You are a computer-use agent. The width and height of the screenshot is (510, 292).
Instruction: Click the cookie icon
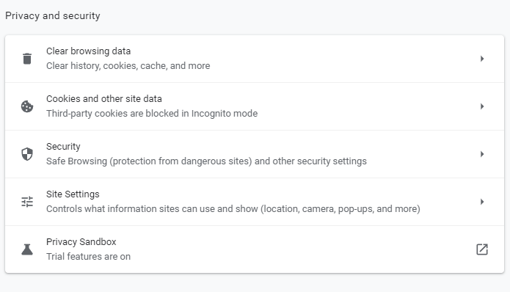(27, 106)
